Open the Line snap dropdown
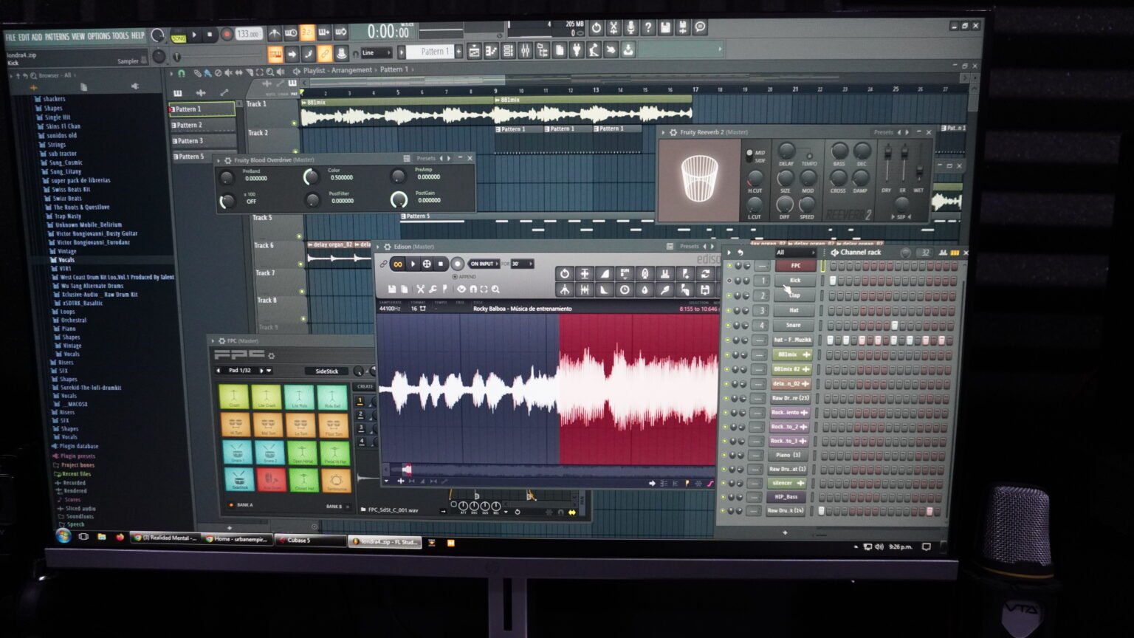 coord(376,52)
